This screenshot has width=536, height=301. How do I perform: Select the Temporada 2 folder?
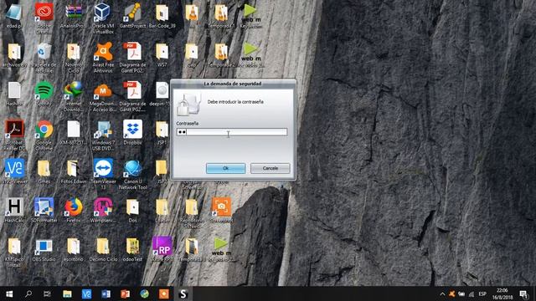[221, 54]
